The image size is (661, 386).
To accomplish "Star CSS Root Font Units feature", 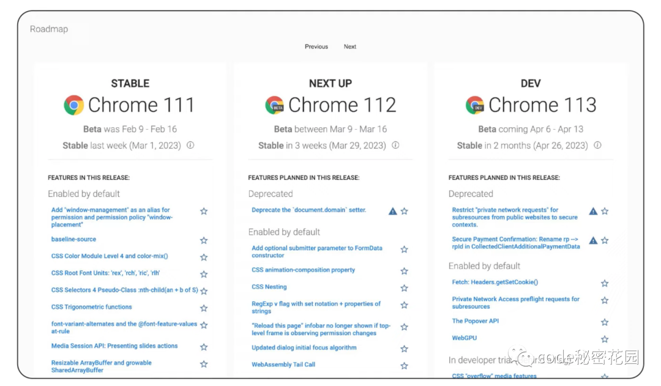I will click(x=204, y=274).
